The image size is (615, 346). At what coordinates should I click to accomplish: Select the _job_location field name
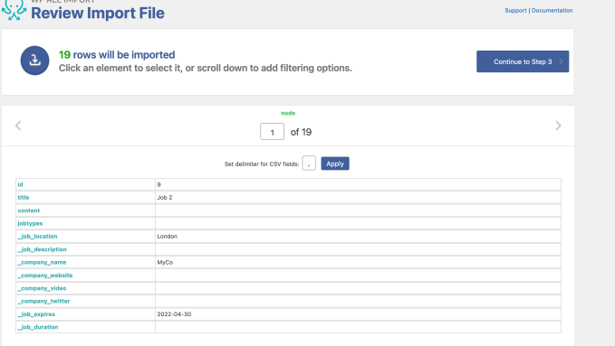tap(37, 237)
